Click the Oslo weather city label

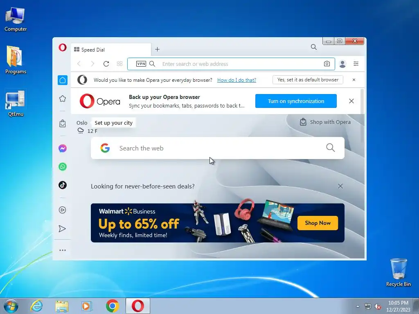coord(82,123)
